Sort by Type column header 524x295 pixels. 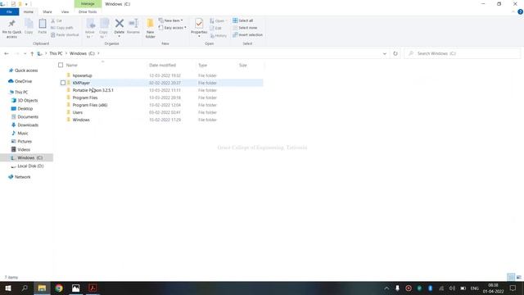tap(202, 66)
